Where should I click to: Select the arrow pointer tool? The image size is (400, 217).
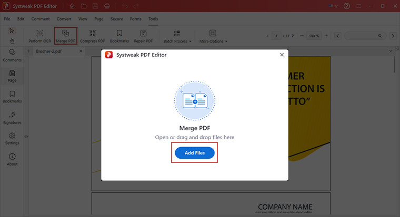[x=12, y=31]
